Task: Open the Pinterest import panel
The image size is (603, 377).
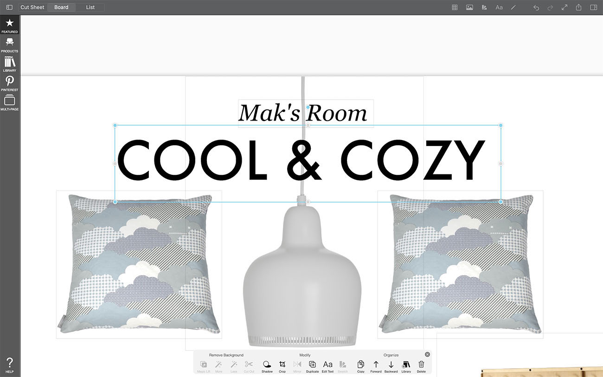Action: point(9,83)
